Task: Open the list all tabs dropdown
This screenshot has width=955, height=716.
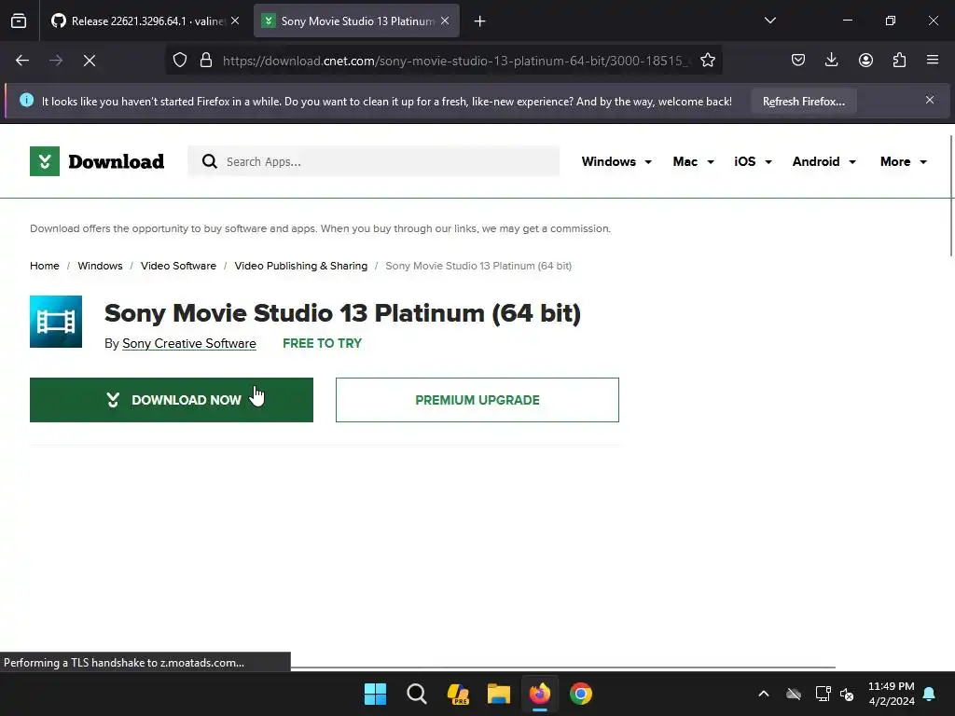Action: tap(769, 21)
